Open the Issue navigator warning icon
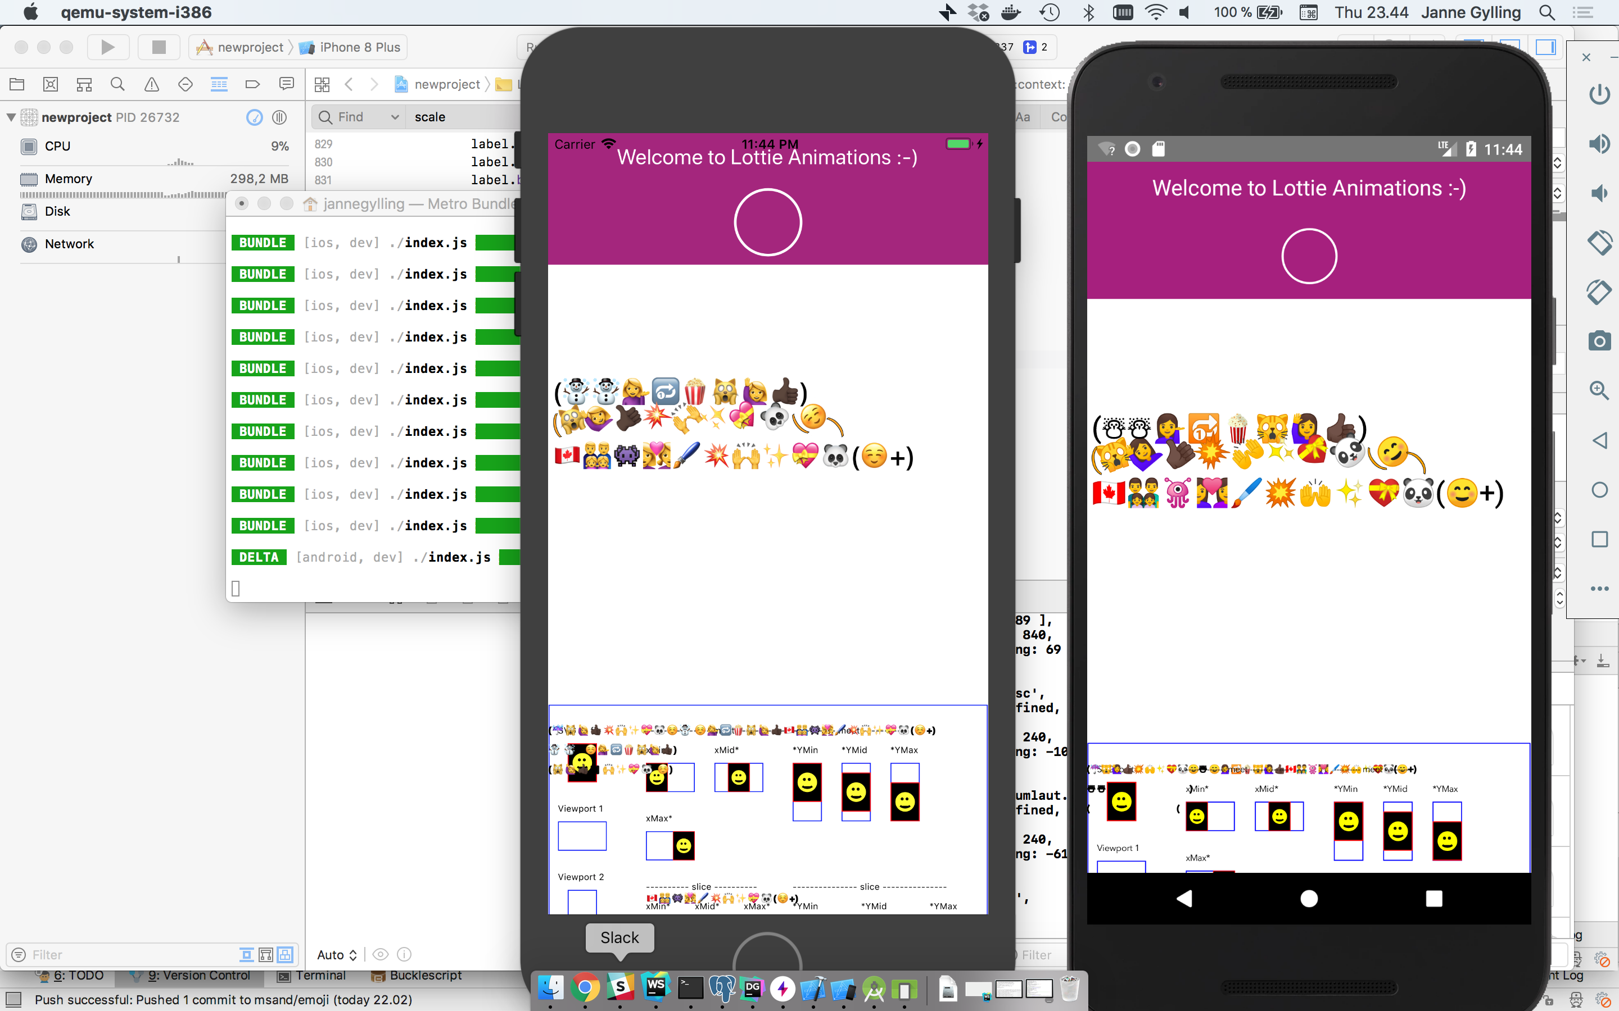This screenshot has width=1619, height=1011. click(152, 84)
